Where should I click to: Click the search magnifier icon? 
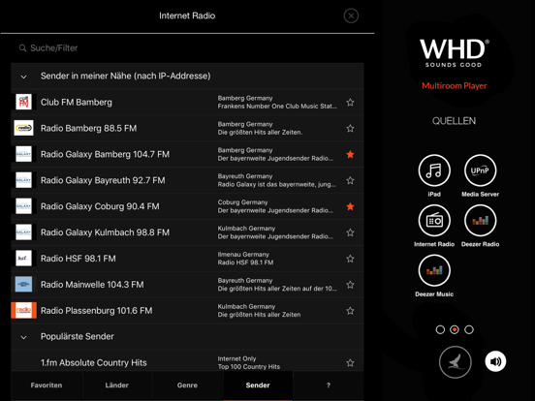(x=22, y=48)
